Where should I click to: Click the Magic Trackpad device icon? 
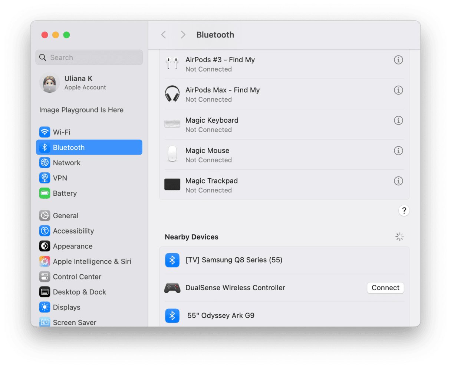click(x=172, y=184)
